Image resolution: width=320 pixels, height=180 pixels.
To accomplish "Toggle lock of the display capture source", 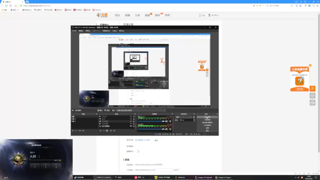I will pyautogui.click(x=134, y=126).
